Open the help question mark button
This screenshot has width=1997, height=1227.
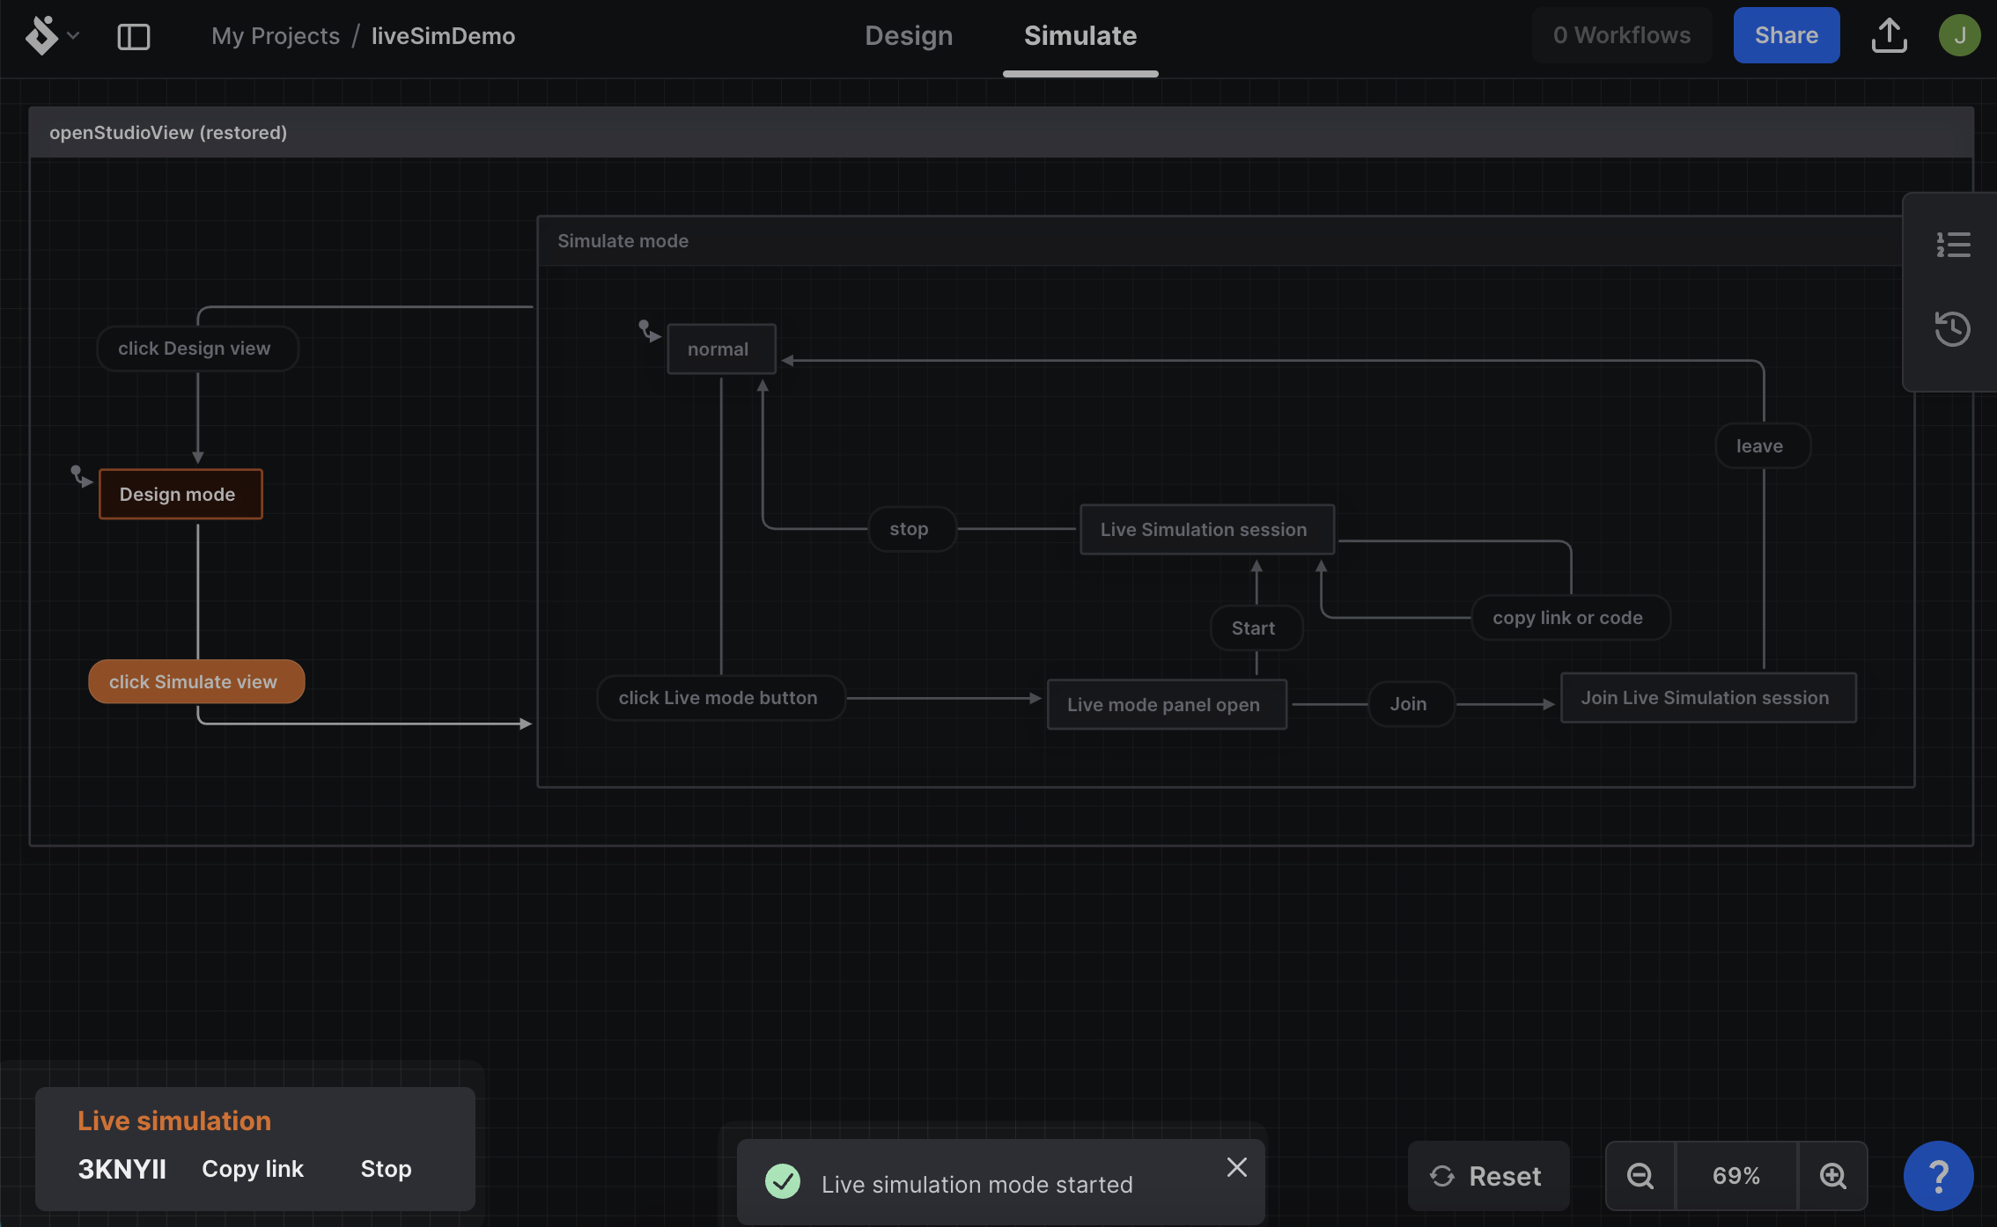coord(1938,1176)
